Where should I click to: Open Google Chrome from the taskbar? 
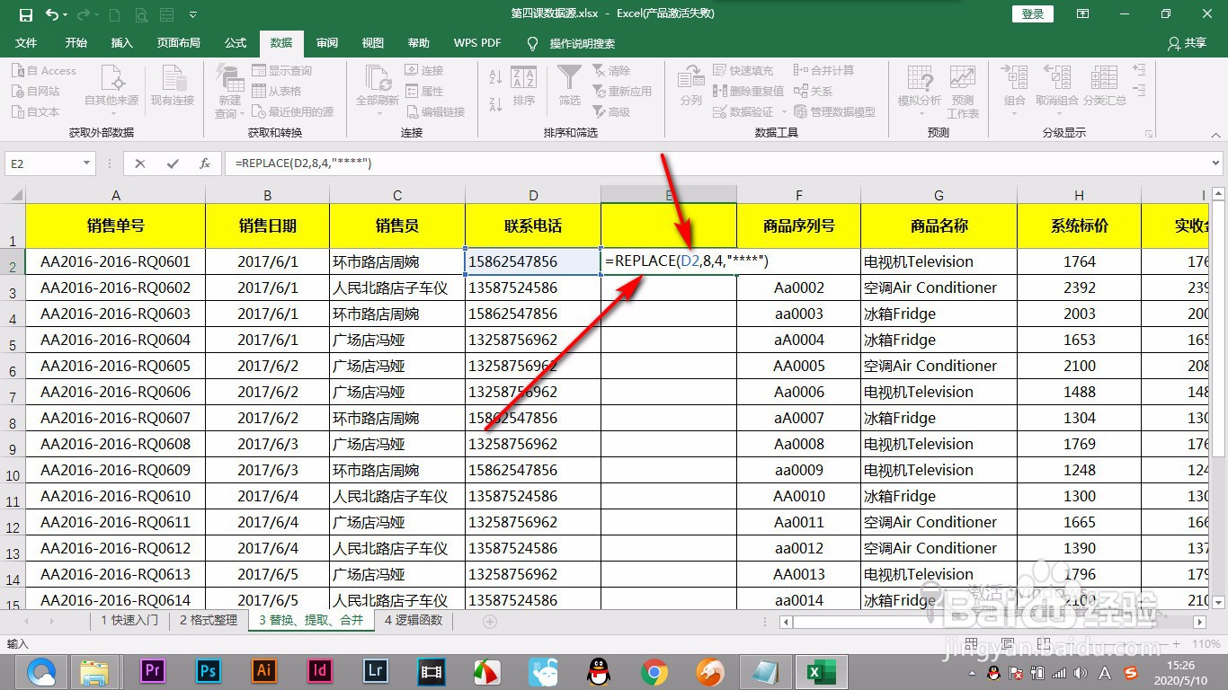click(654, 671)
